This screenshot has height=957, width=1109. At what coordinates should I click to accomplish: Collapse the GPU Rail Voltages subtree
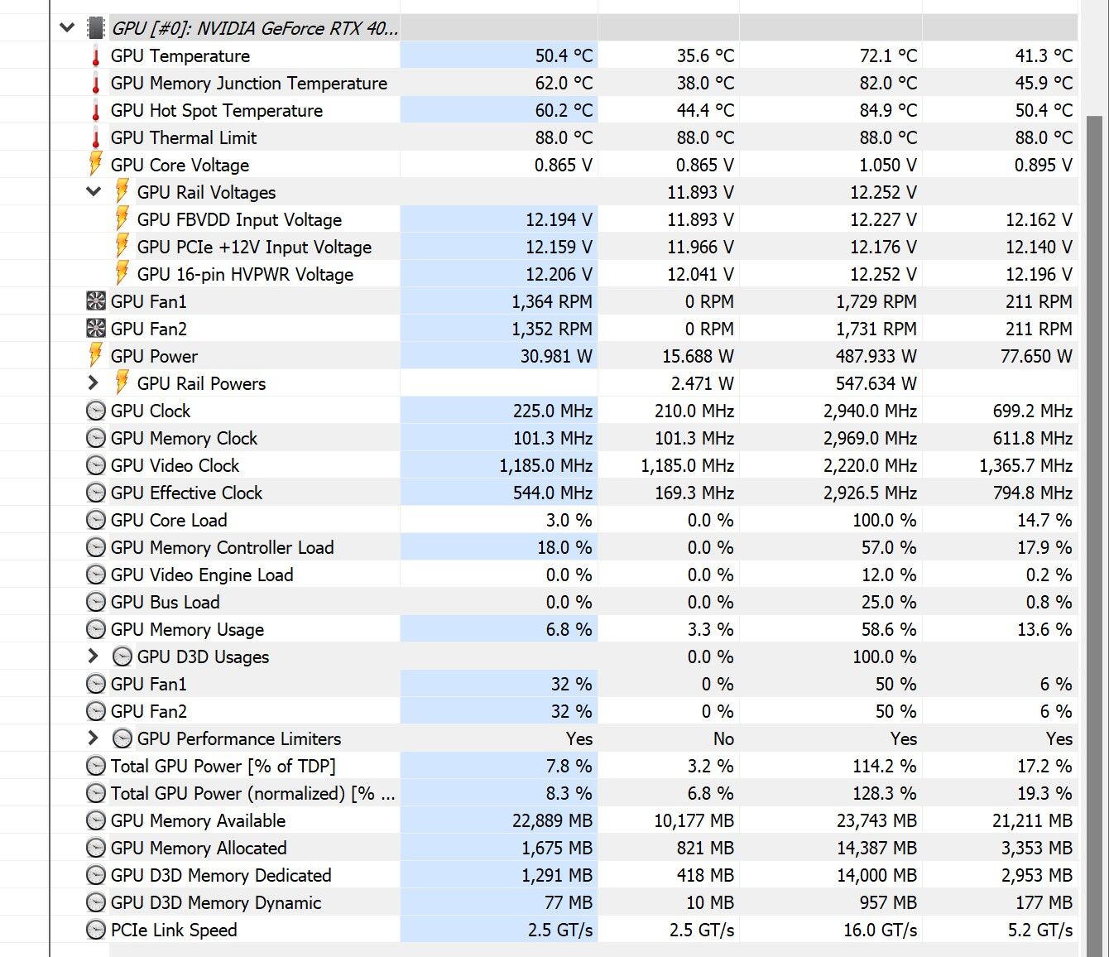[94, 192]
